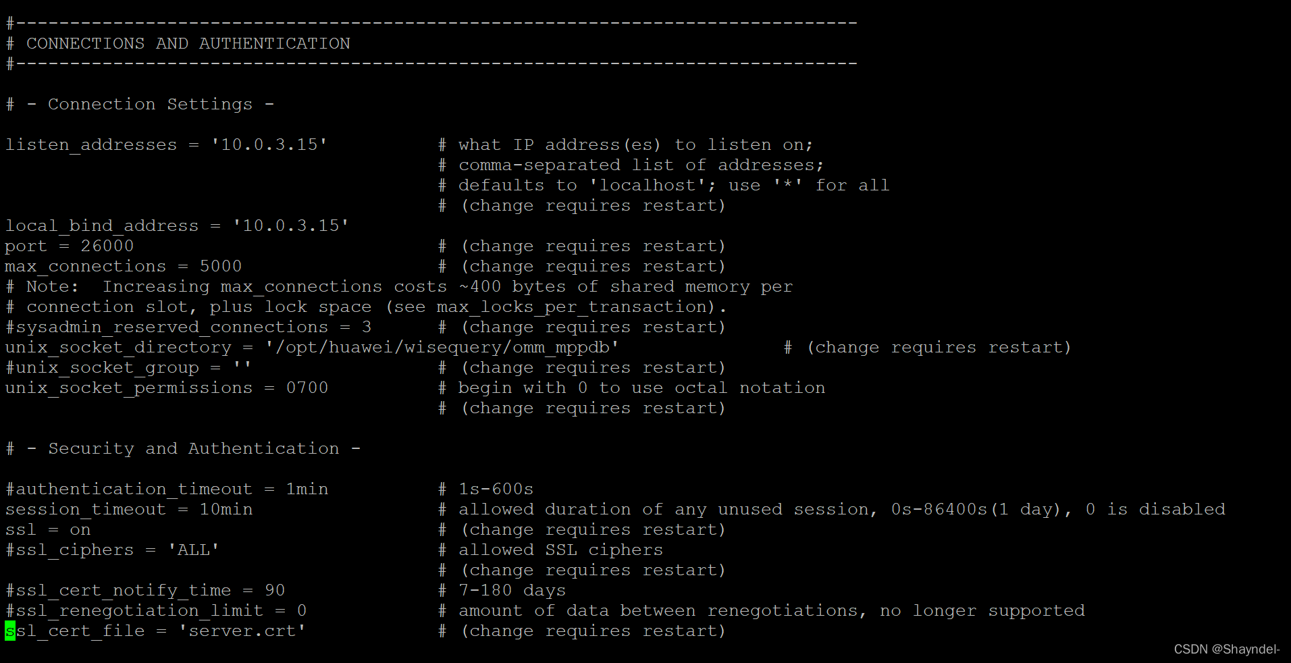Click the commented ssl_ciphers 'ALL' value
This screenshot has width=1291, height=663.
click(193, 550)
